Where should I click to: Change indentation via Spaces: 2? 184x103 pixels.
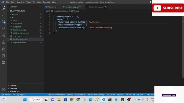tap(120, 95)
